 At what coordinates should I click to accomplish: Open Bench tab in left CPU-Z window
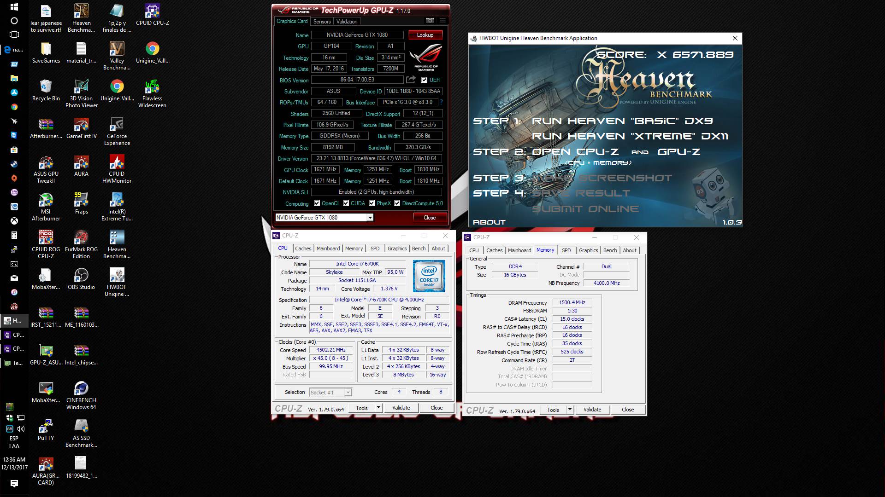coord(419,248)
